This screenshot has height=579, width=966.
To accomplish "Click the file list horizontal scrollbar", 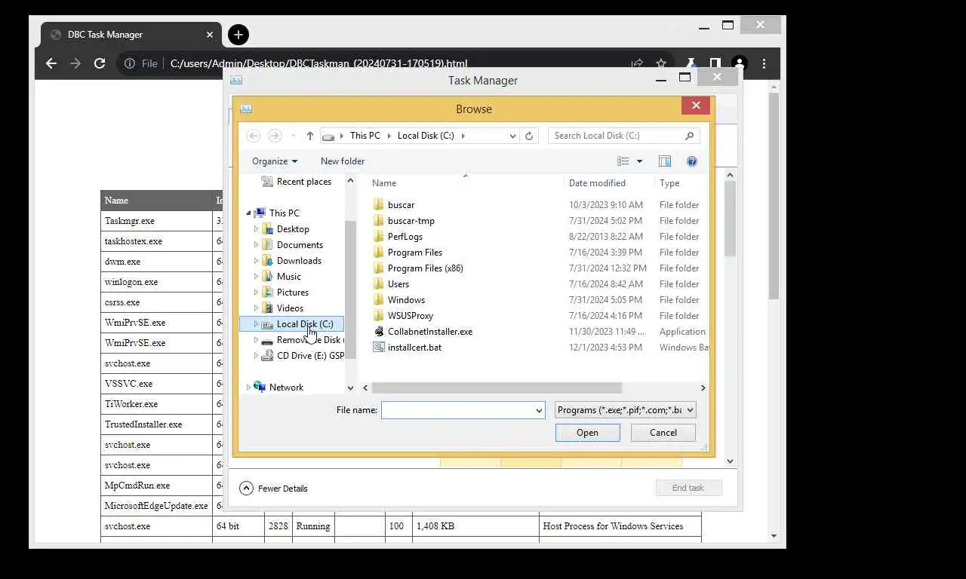I will point(496,388).
